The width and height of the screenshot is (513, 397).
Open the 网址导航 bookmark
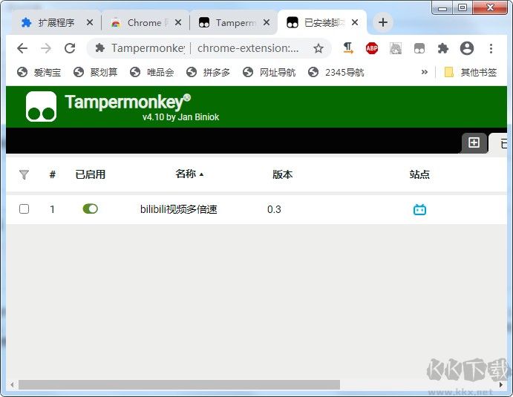point(269,72)
